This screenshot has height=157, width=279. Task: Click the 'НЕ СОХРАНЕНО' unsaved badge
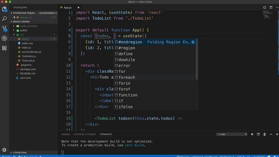(x=48, y=13)
